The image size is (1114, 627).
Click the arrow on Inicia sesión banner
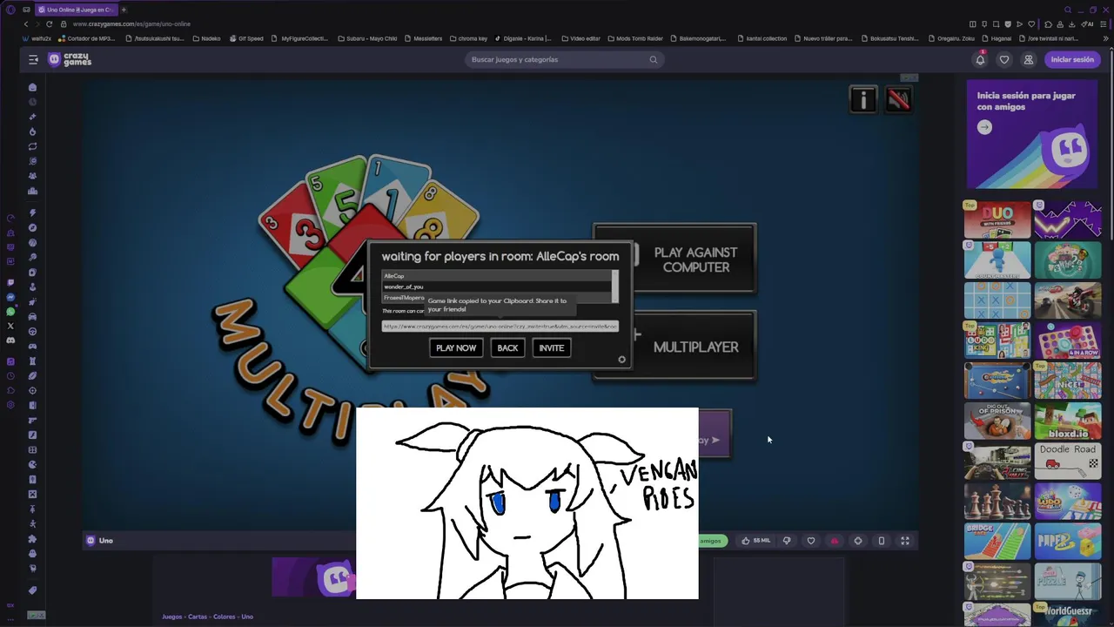coord(984,127)
